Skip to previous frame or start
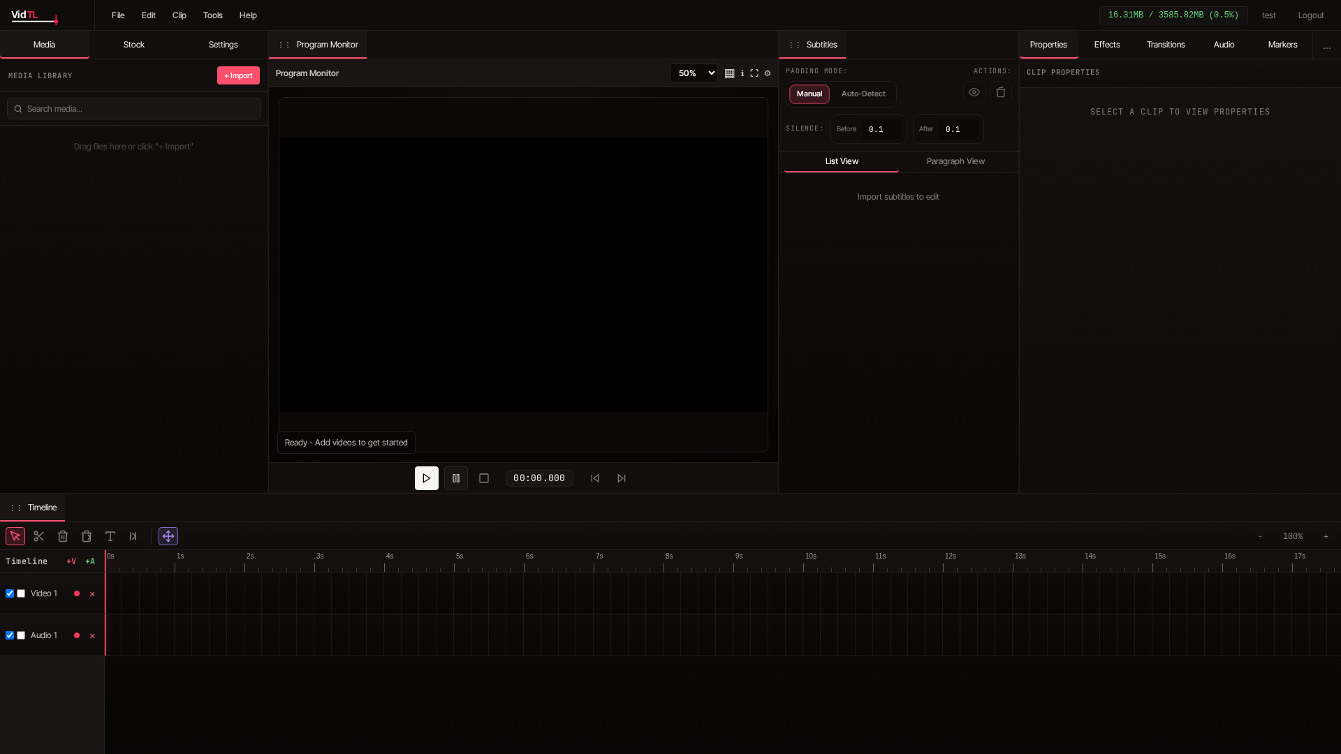 click(595, 478)
